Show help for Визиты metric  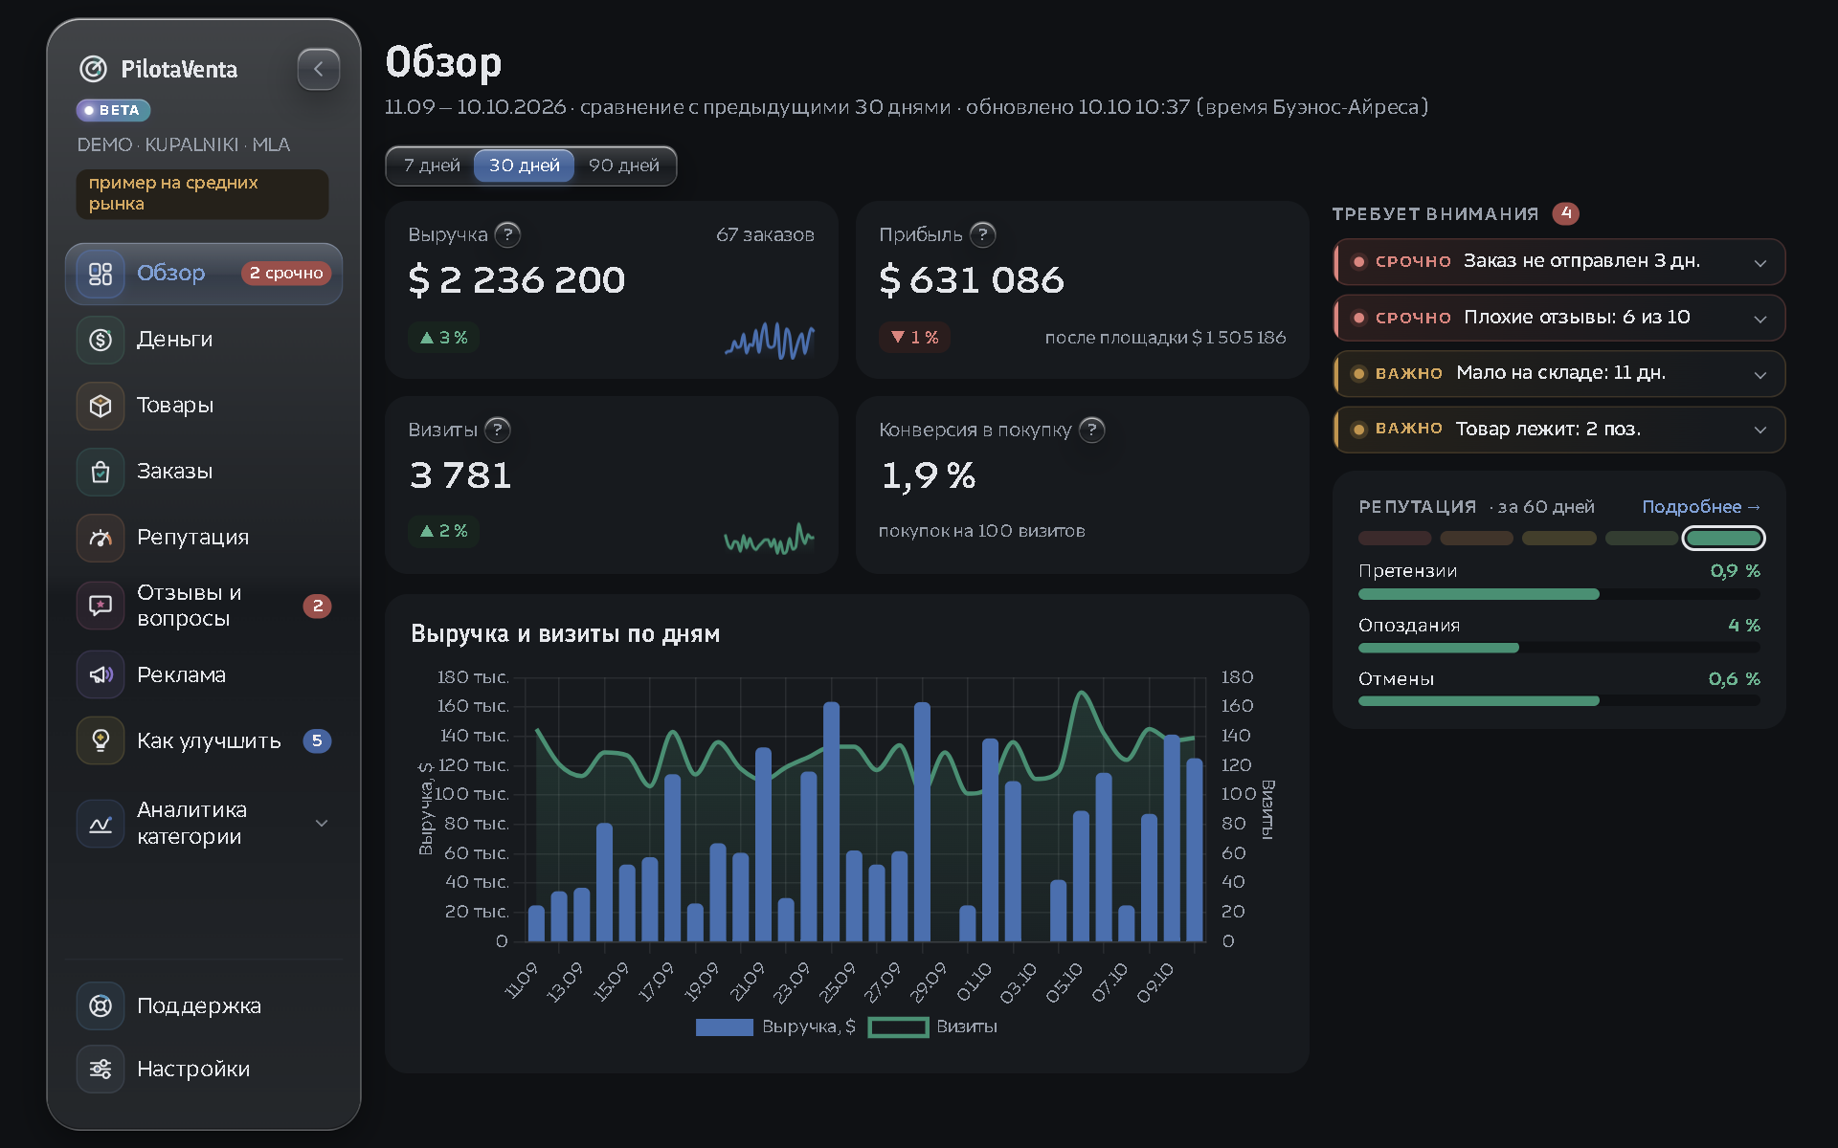[498, 430]
